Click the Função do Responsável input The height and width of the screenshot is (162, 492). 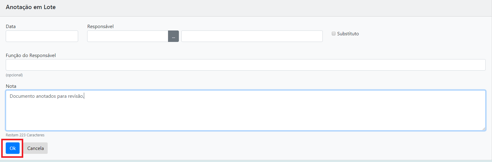tap(246, 65)
